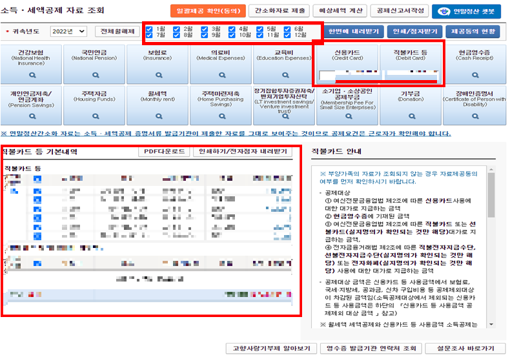Click 설문조사 바로가기 button

[465, 349]
